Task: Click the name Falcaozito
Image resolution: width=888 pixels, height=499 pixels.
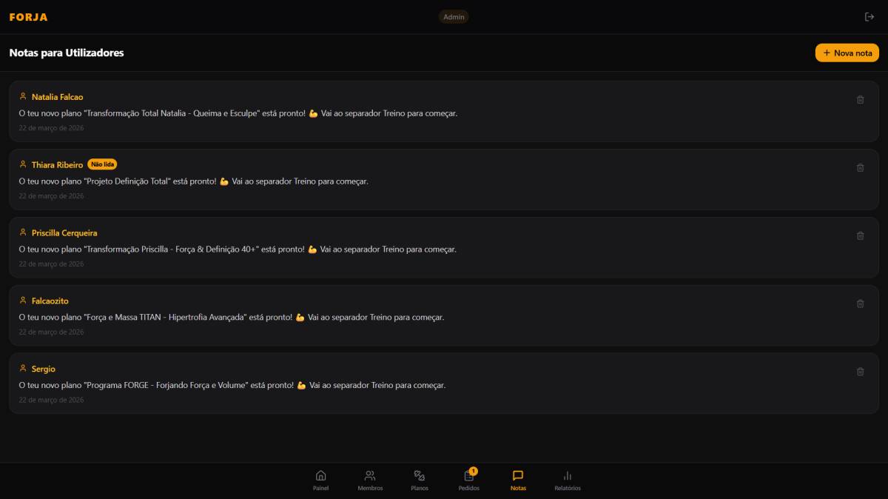Action: click(50, 301)
